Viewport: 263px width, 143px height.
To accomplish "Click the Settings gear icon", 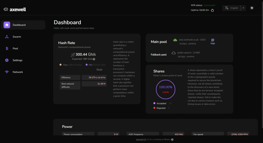I will click(x=7, y=60).
